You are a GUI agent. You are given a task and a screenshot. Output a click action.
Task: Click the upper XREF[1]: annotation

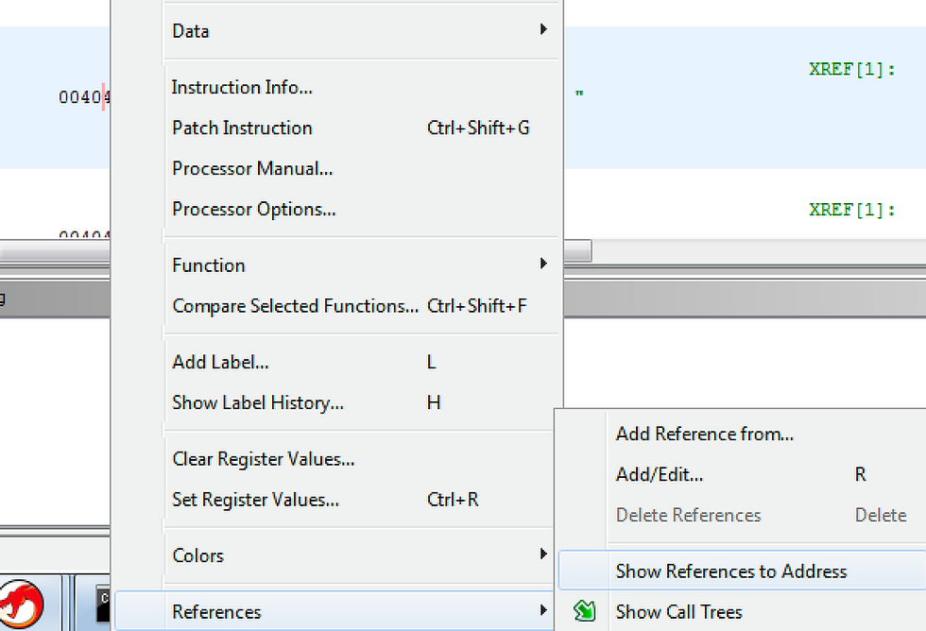click(851, 70)
